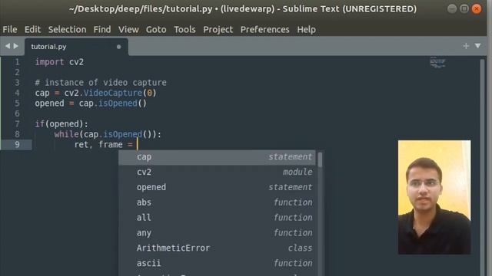Viewport: 492px width, 276px height.
Task: Click line number 1 in gutter
Action: coord(17,62)
